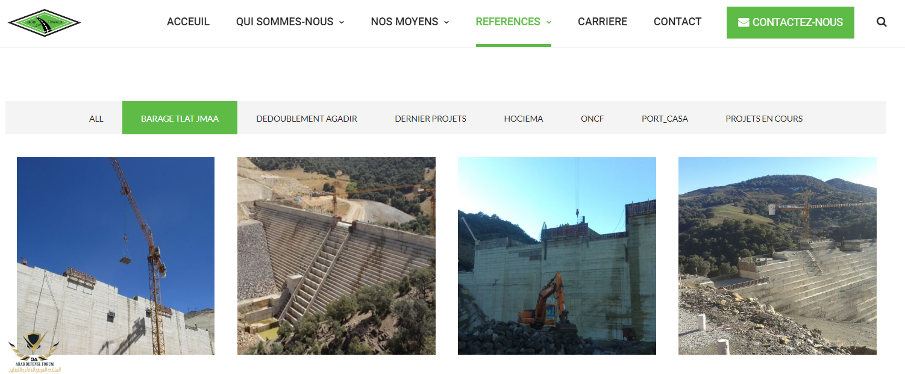This screenshot has height=374, width=905.
Task: Click the company logo in header
Action: 44,23
